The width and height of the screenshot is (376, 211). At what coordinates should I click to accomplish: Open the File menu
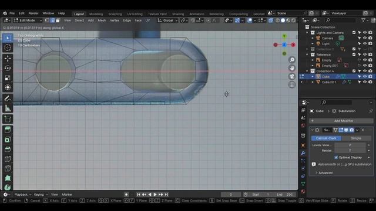tap(12, 13)
